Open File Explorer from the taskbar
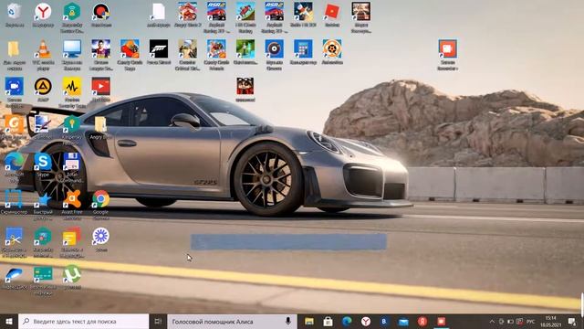Image resolution: width=584 pixels, height=329 pixels. (x=309, y=321)
